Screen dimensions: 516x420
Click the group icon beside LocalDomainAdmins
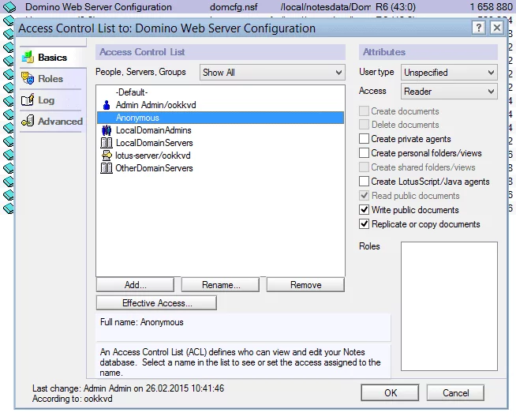[x=107, y=130]
